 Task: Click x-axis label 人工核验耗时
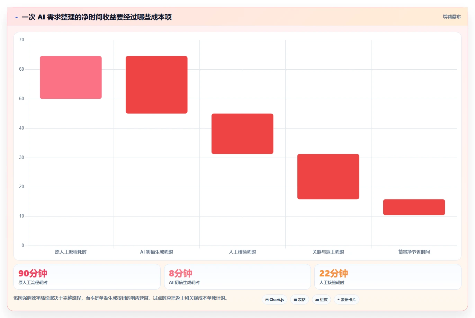tap(242, 252)
